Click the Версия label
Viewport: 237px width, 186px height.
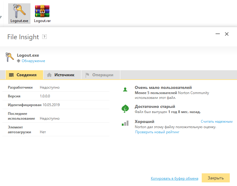14,96
